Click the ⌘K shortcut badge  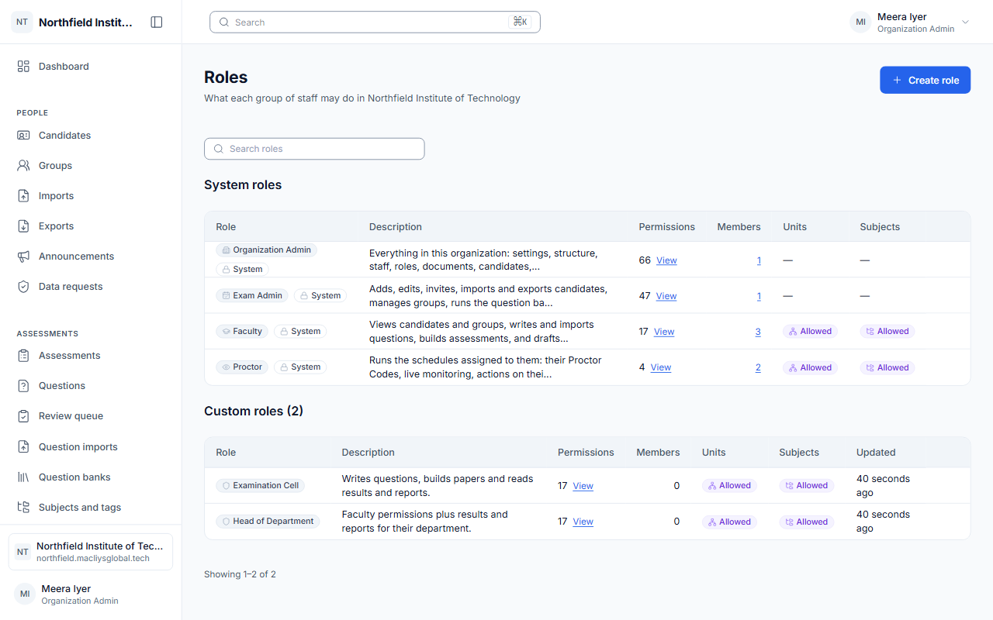pos(520,22)
